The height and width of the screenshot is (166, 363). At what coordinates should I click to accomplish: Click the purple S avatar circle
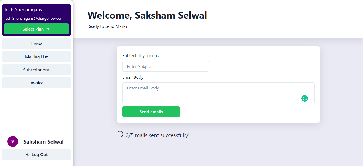click(x=13, y=141)
